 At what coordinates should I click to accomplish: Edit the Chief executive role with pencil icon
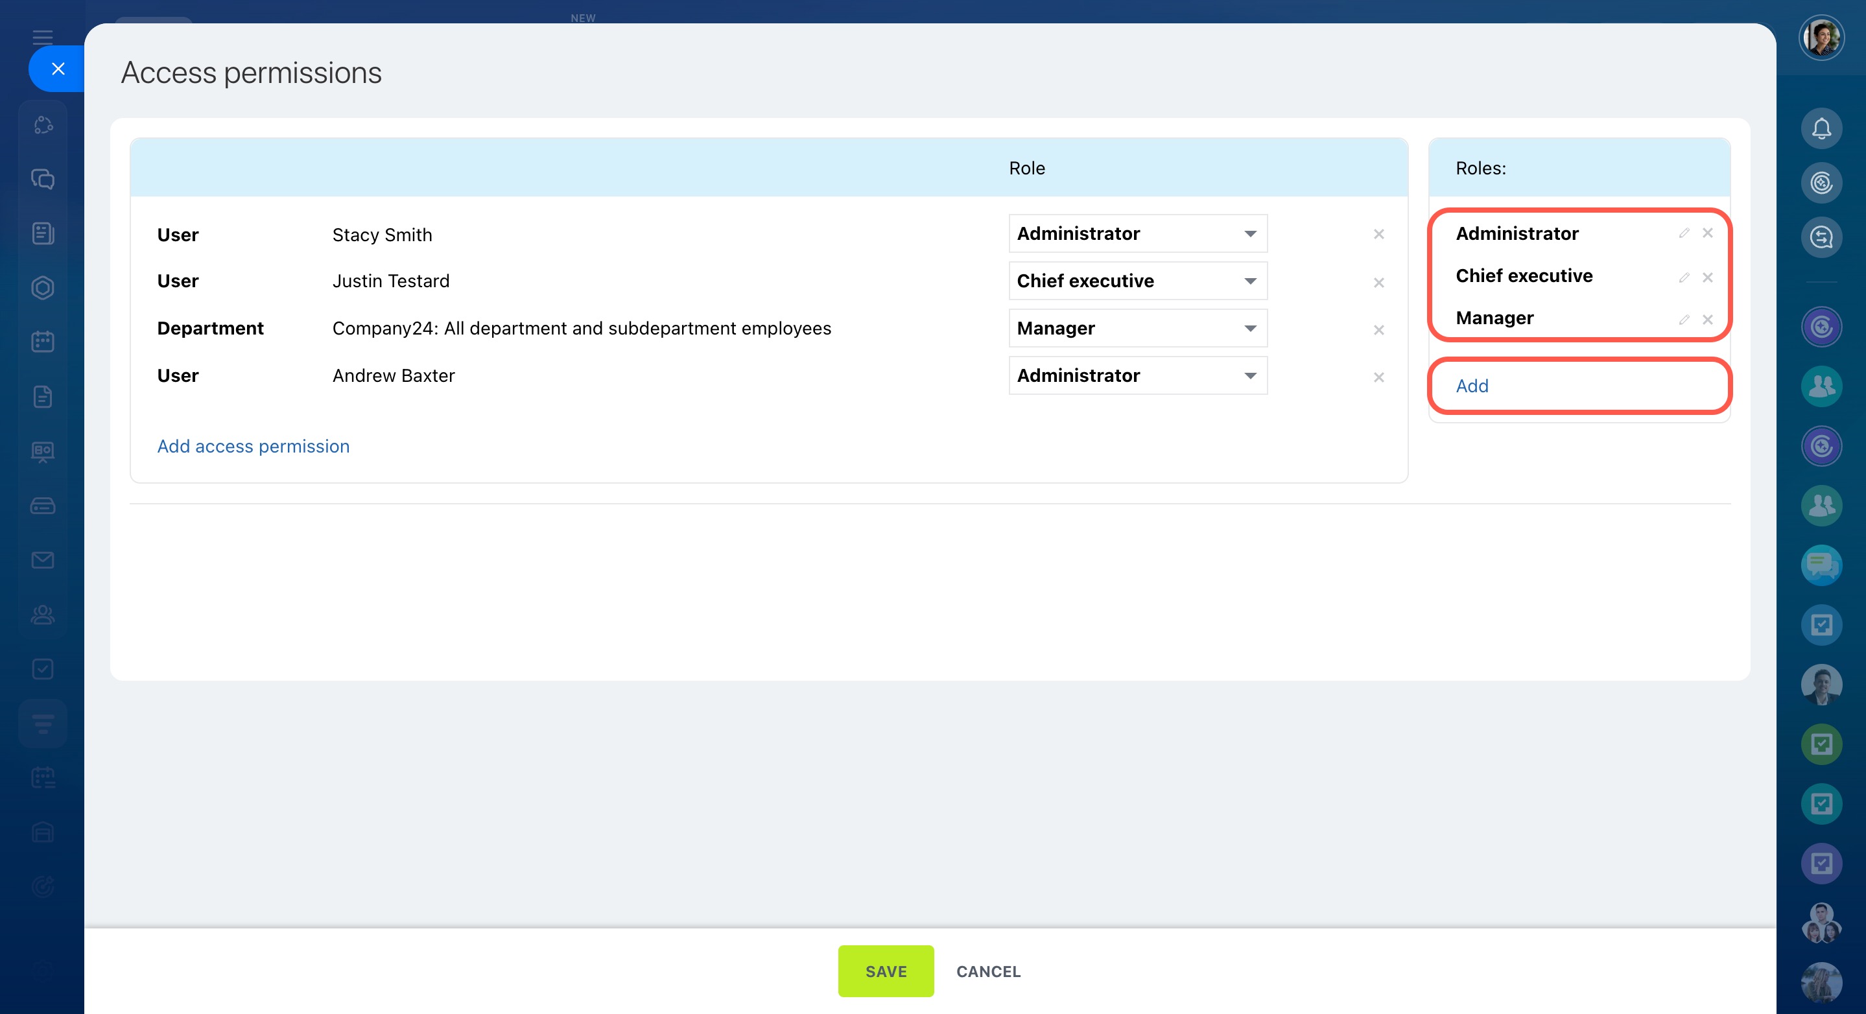click(x=1683, y=277)
